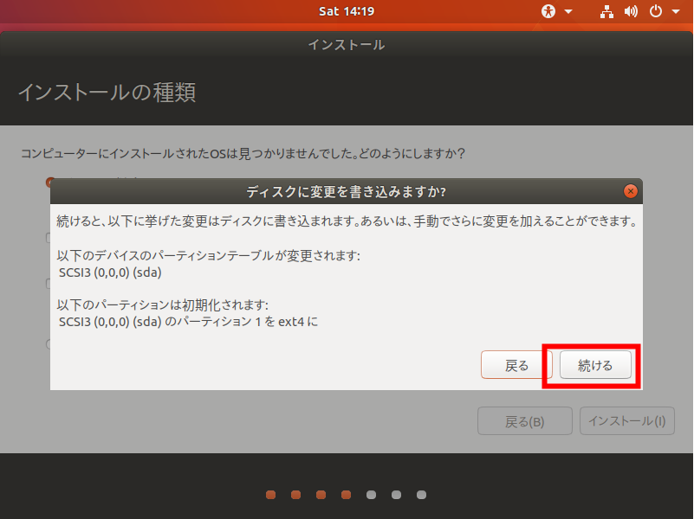The image size is (694, 519).
Task: Open the accessibility menu icon
Action: (548, 11)
